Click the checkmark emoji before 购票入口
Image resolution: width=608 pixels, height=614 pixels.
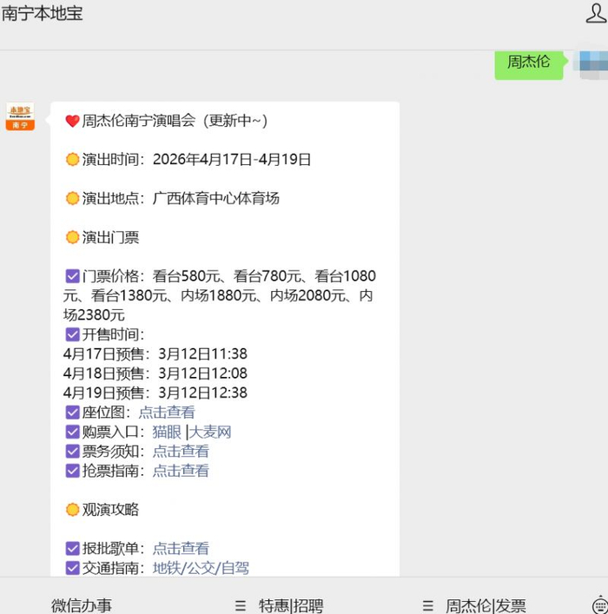click(x=72, y=432)
